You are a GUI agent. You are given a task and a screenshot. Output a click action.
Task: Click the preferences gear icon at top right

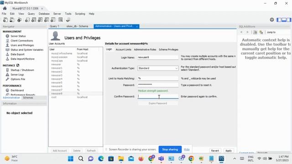point(272,20)
